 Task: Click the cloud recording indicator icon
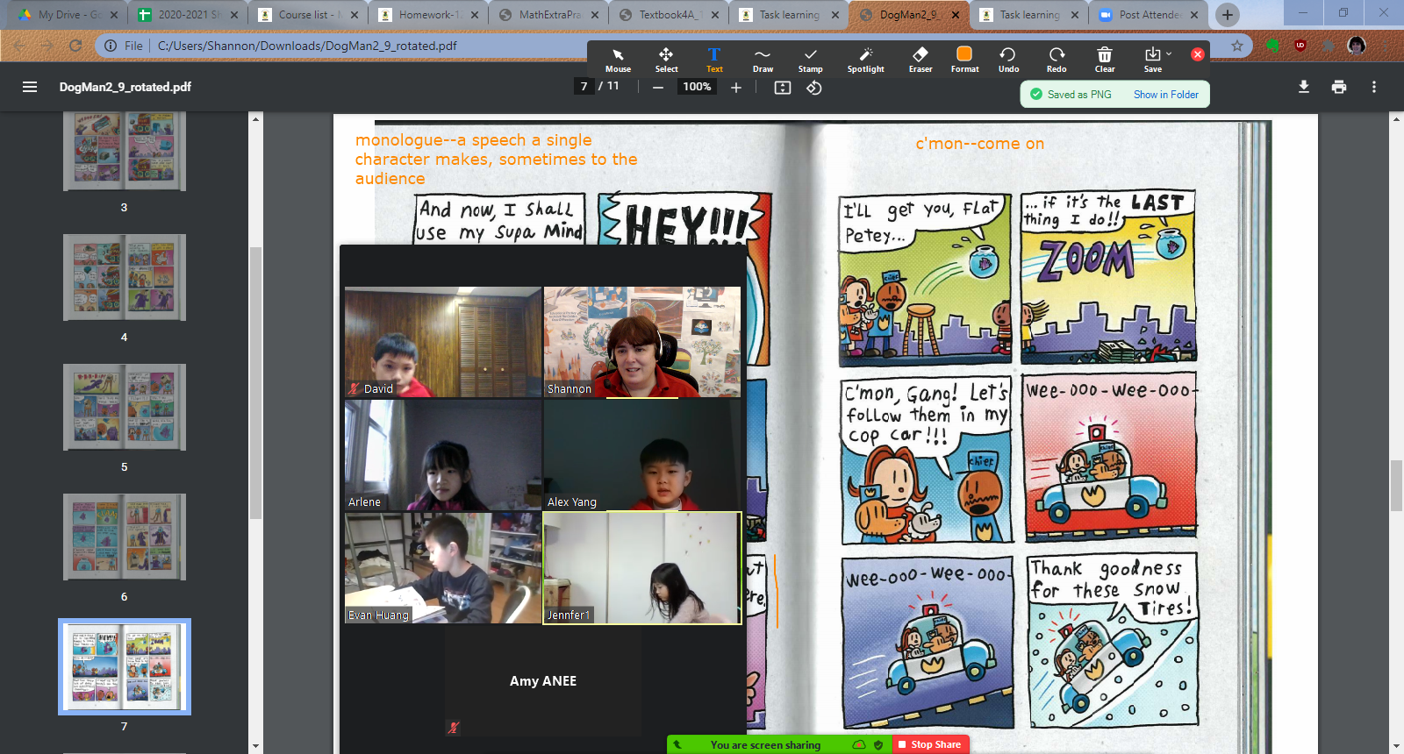(859, 745)
